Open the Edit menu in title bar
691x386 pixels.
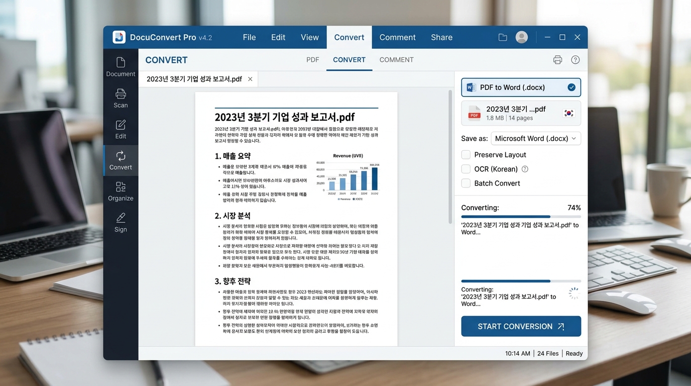tap(278, 37)
